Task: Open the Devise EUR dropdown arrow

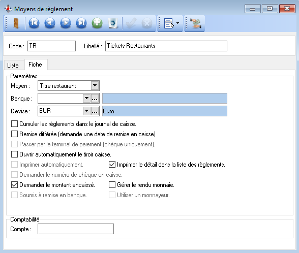Action: coord(86,111)
